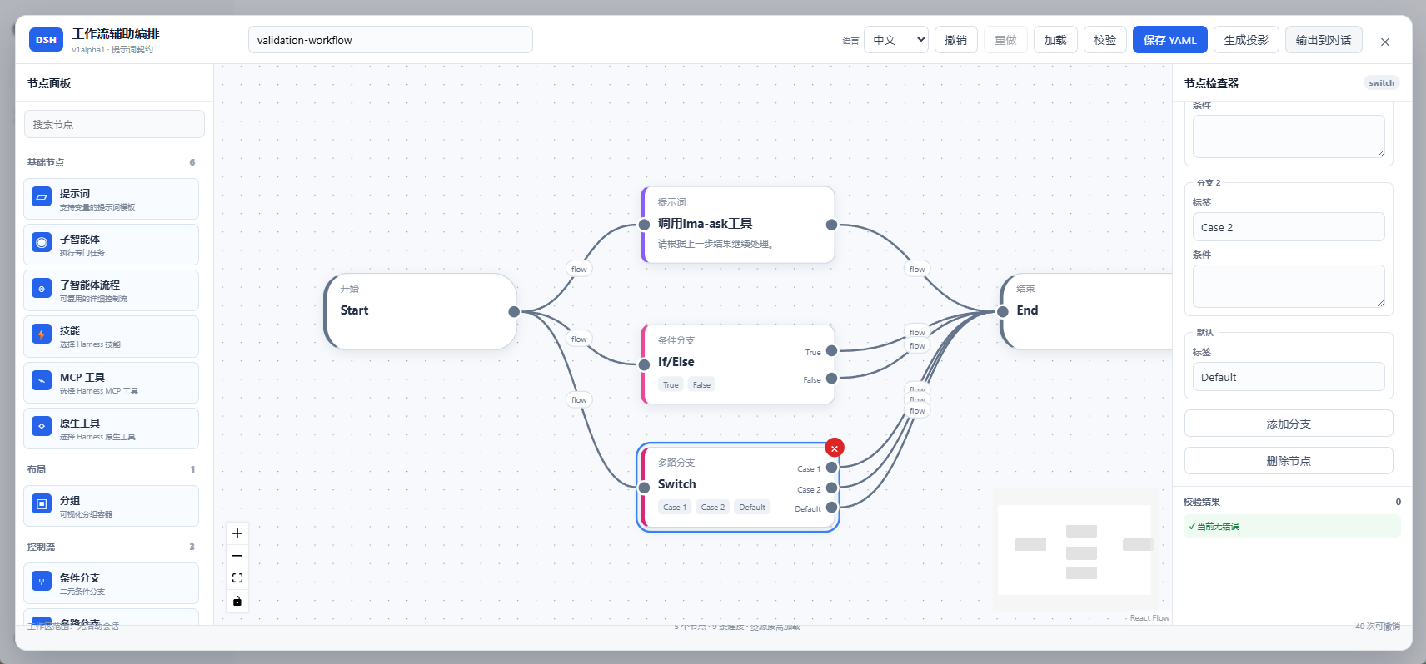Click the False chip on the If/Else node
The width and height of the screenshot is (1426, 664).
click(701, 384)
